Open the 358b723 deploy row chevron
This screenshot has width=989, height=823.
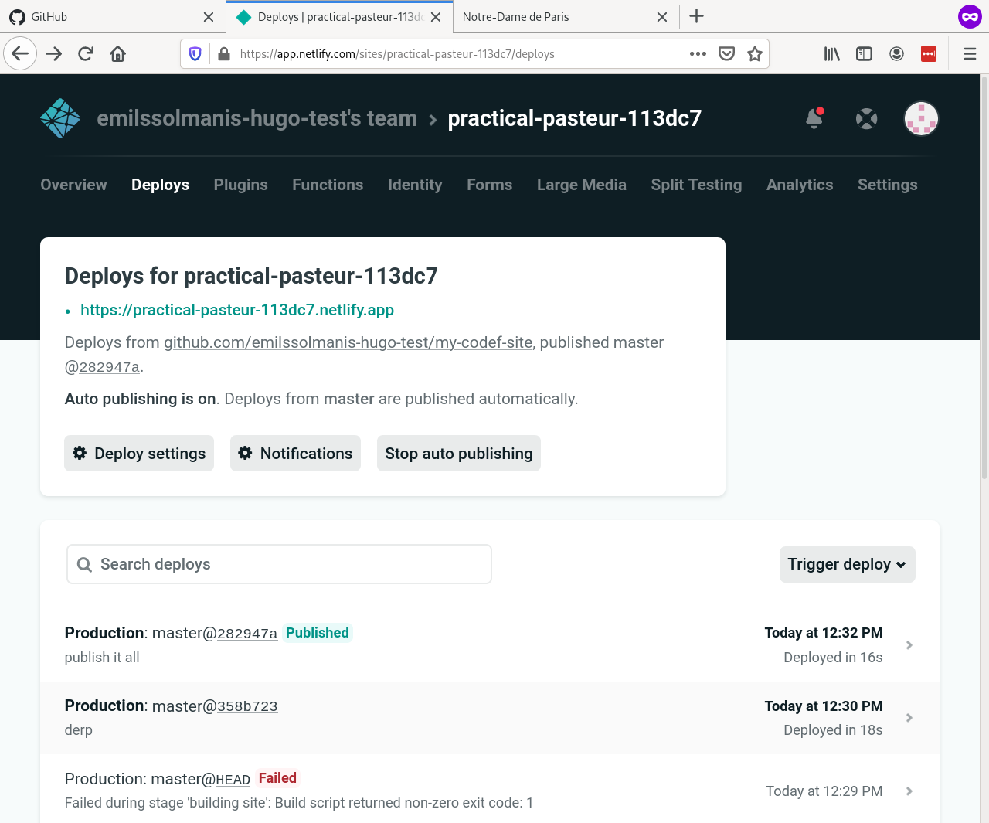click(x=909, y=718)
